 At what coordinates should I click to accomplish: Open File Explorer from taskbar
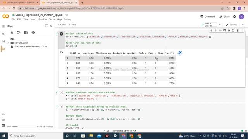(91, 136)
